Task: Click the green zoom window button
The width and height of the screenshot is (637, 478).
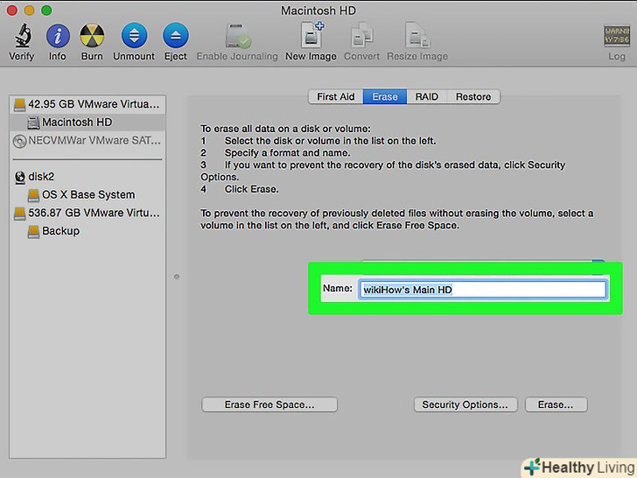Action: pos(46,11)
